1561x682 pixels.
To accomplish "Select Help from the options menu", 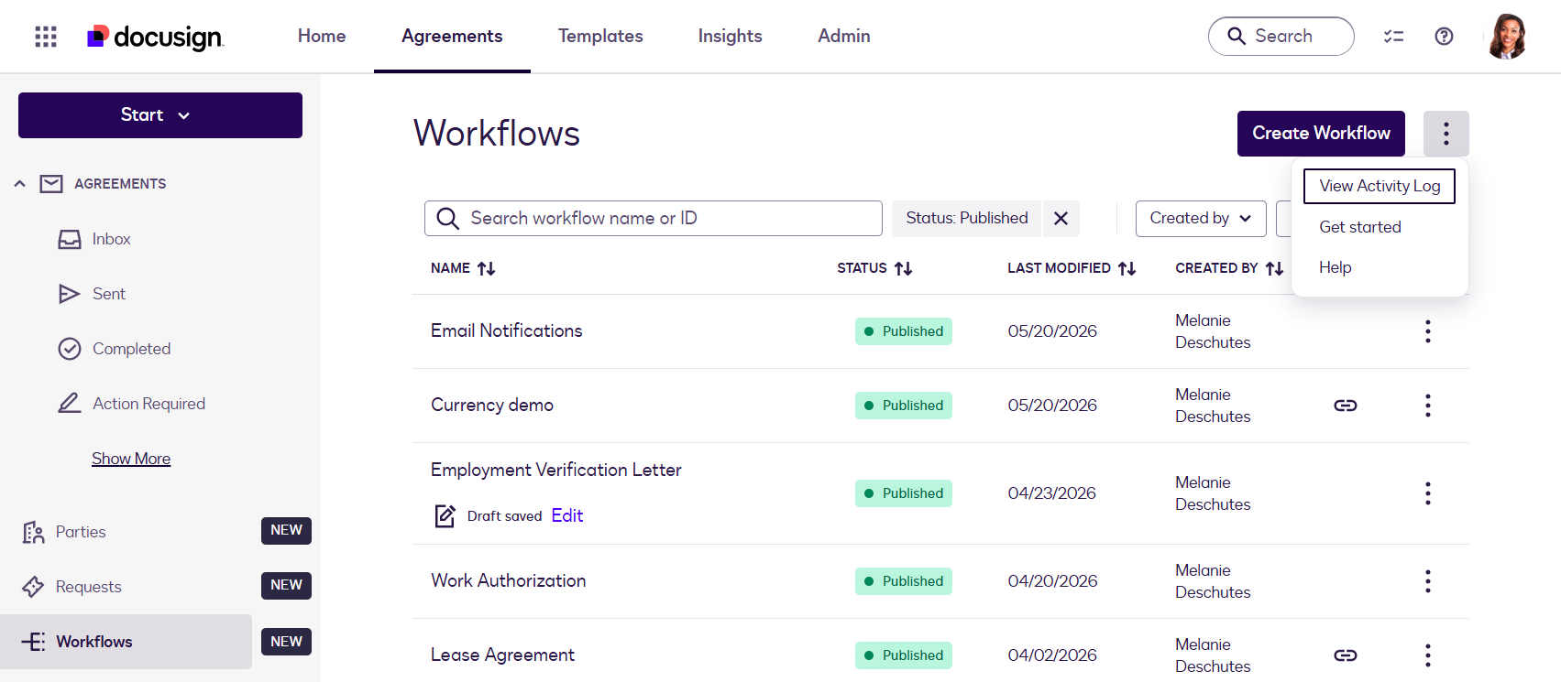I will coord(1336,267).
